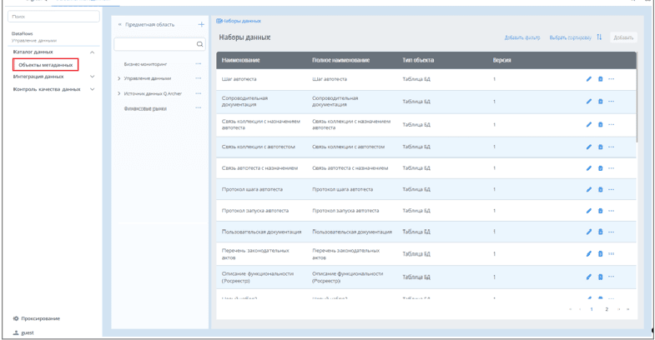Expand the Интеграция данных section

(x=92, y=77)
